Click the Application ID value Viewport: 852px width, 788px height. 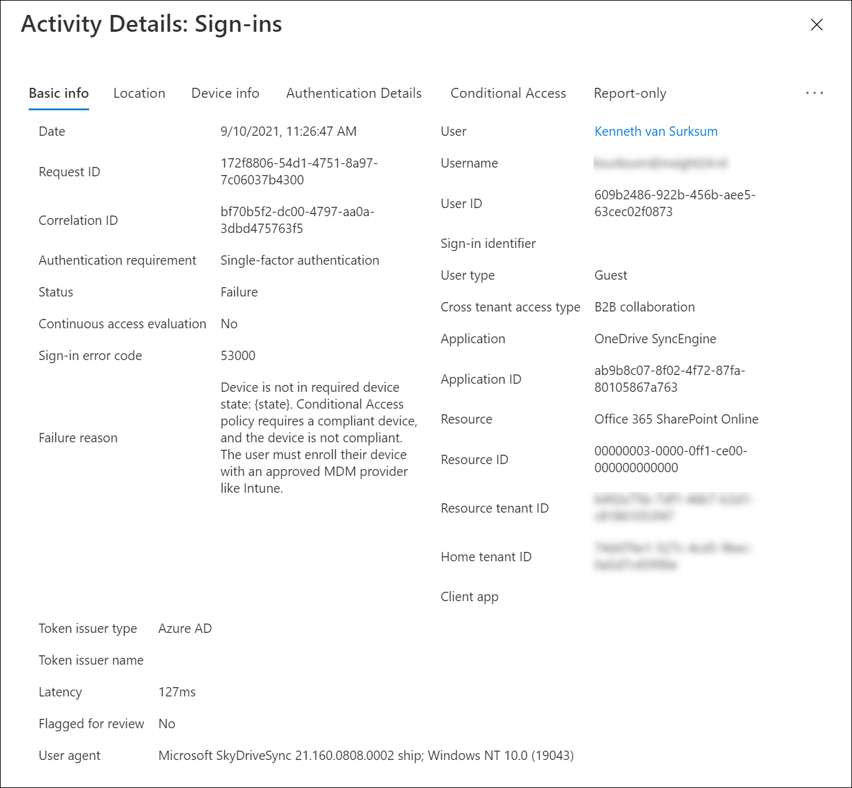(x=670, y=379)
